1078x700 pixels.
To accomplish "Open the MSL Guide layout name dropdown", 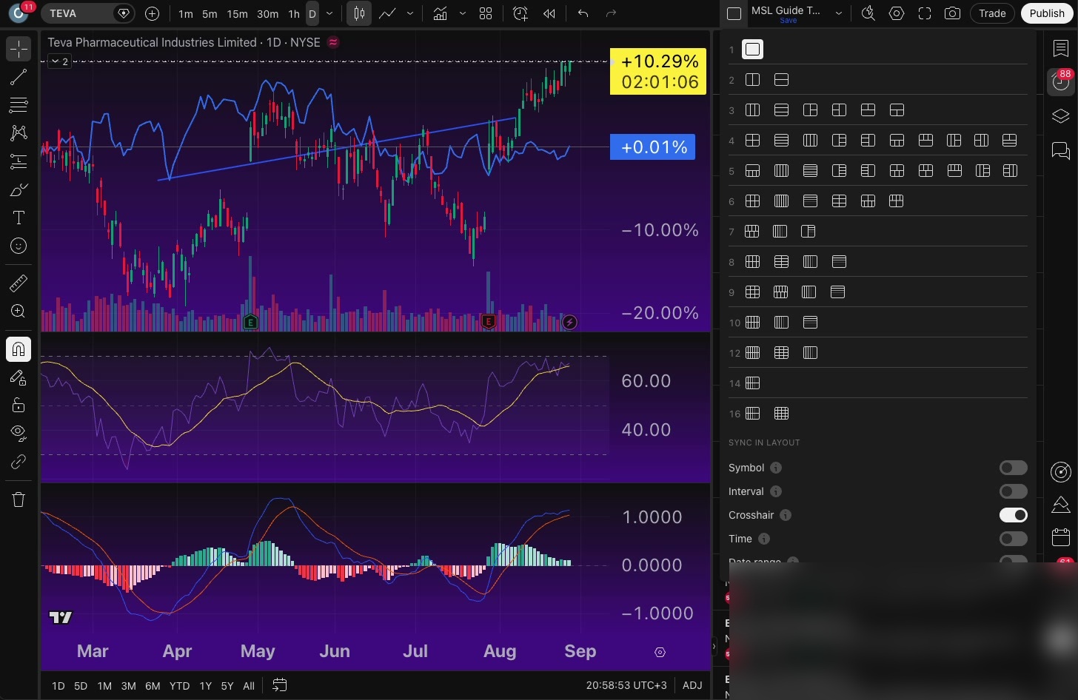I will (x=839, y=13).
